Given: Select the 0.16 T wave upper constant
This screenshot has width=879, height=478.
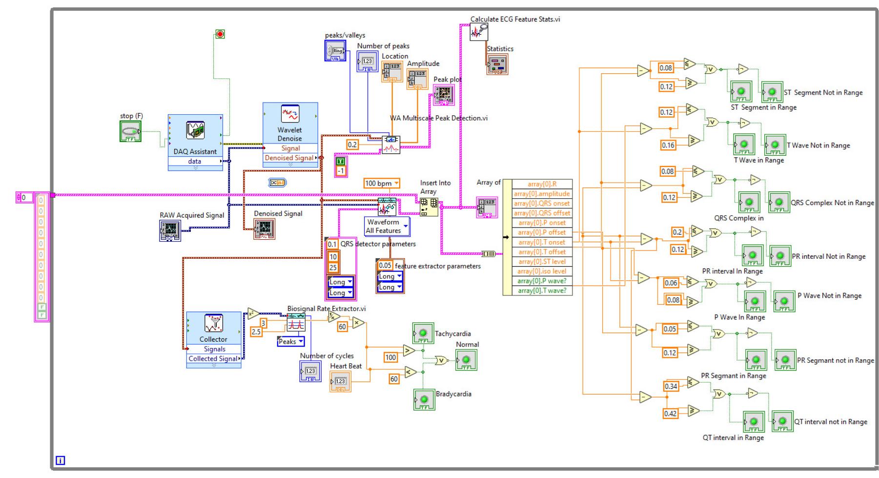Looking at the screenshot, I should coord(668,145).
